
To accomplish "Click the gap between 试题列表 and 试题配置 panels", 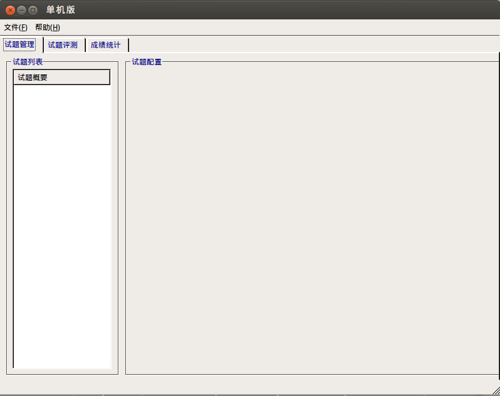I will 122,219.
